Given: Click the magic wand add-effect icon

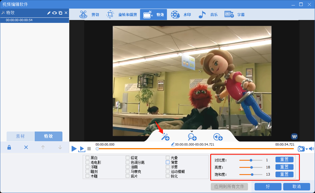Looking at the screenshot, I should click(x=166, y=137).
